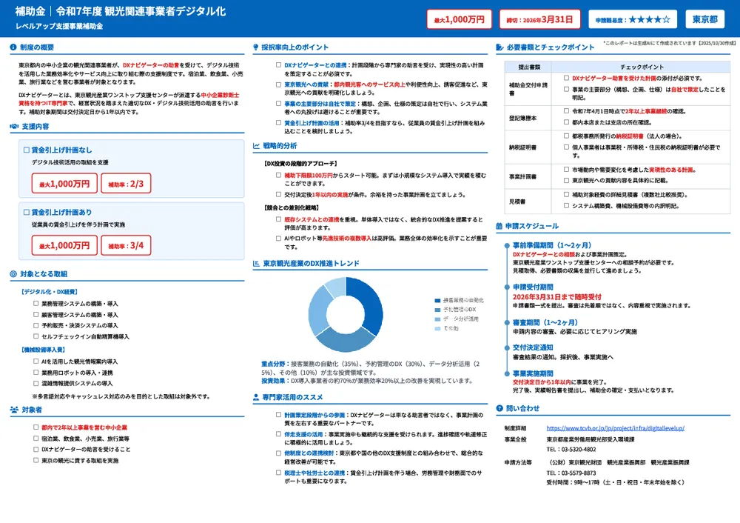This screenshot has height=523, width=740.
Task: Click the question icon beside 問い合わせ
Action: [x=499, y=408]
